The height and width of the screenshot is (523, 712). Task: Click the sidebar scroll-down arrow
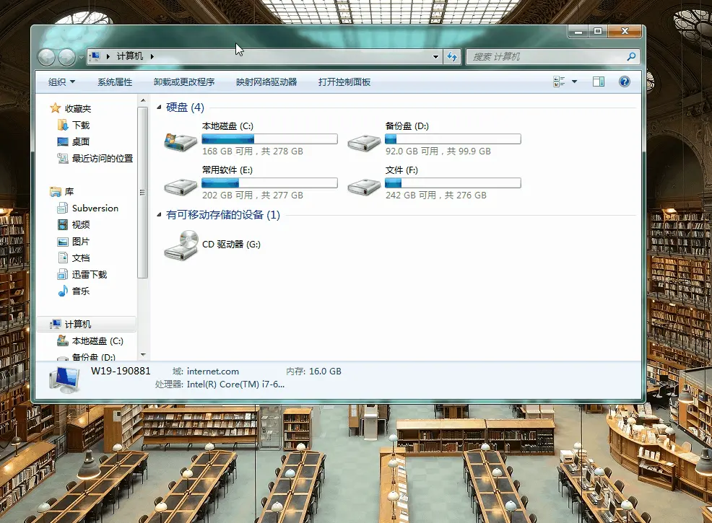pos(143,355)
